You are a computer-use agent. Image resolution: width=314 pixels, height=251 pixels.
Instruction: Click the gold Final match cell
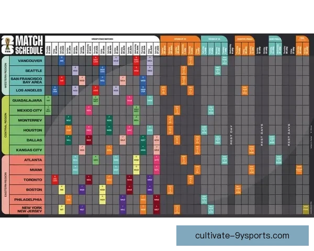coord(306,209)
